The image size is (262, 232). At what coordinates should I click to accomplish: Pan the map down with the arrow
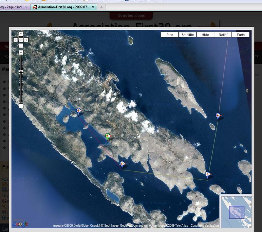pyautogui.click(x=21, y=45)
